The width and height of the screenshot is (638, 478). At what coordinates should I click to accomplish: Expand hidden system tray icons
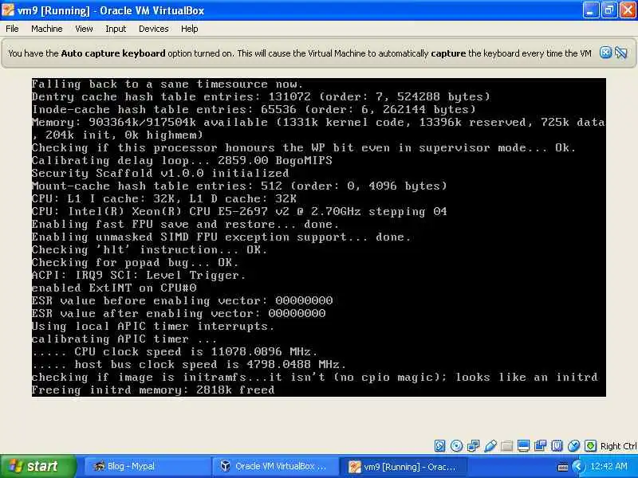[x=577, y=466]
